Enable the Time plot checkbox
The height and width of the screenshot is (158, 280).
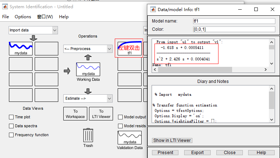click(x=11, y=117)
